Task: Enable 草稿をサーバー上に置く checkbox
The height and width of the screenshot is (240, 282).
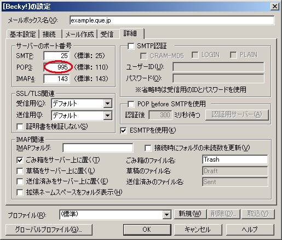Action: point(20,171)
